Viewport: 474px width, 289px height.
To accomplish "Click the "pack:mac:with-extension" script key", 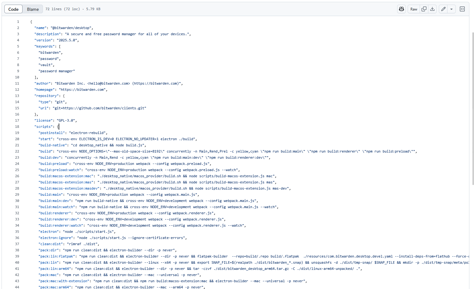I will tap(64, 281).
